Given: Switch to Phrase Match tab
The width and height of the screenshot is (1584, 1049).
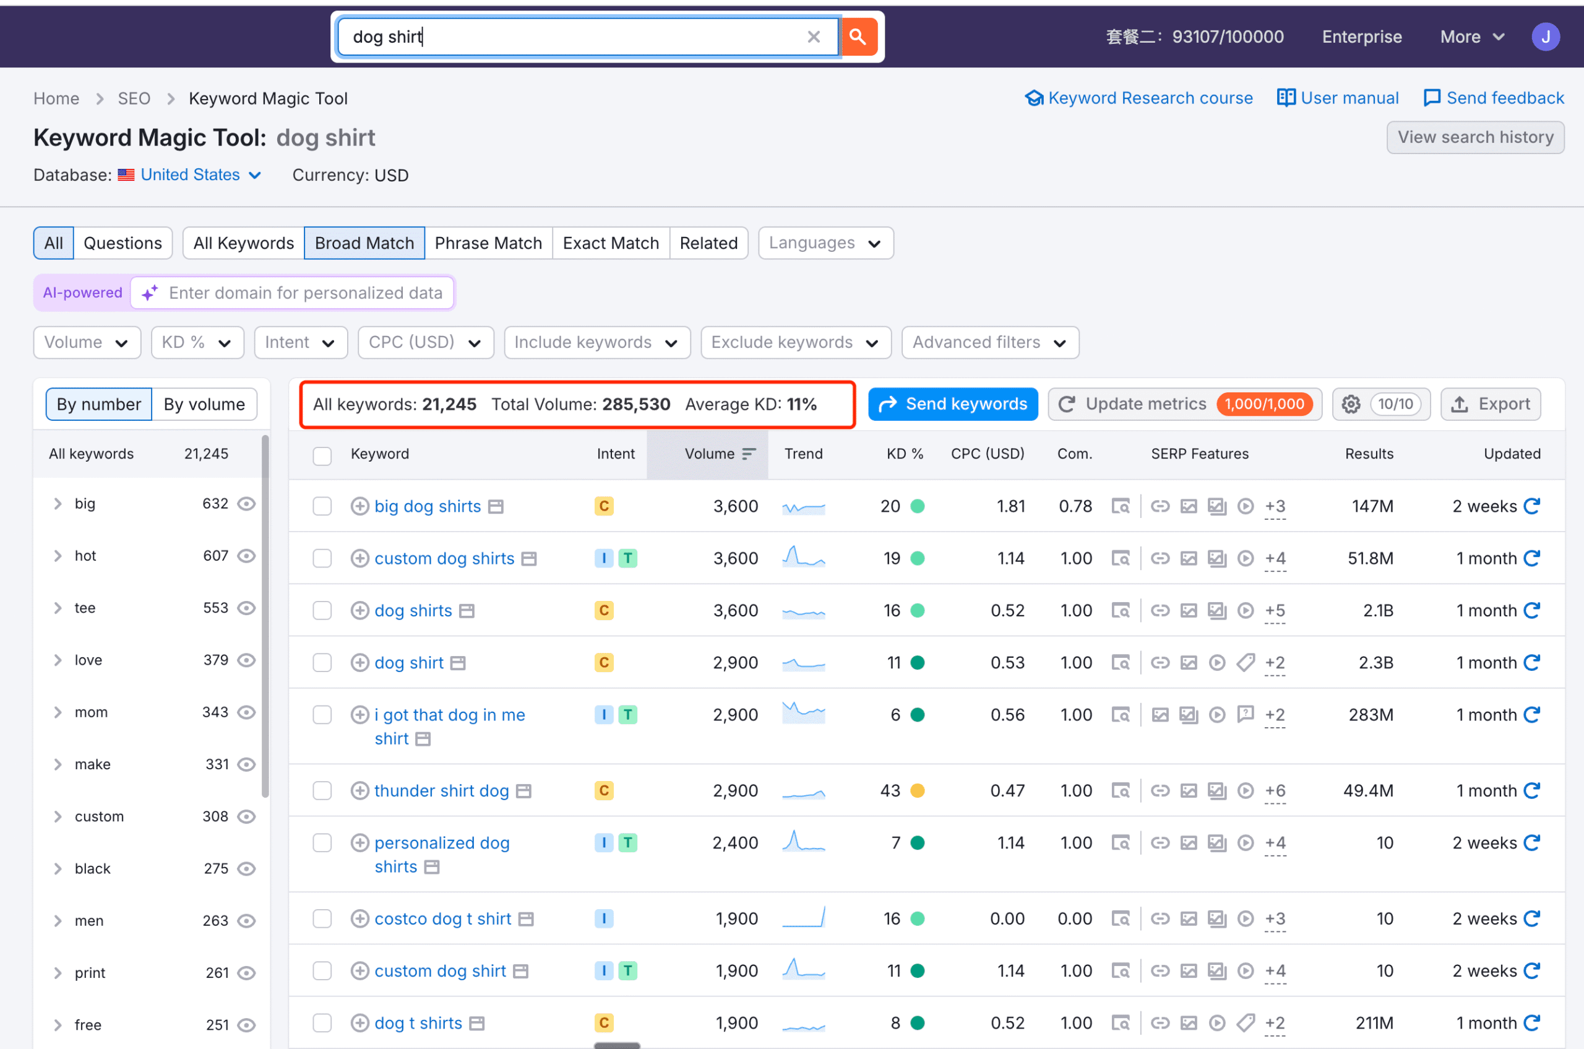Looking at the screenshot, I should coord(488,243).
